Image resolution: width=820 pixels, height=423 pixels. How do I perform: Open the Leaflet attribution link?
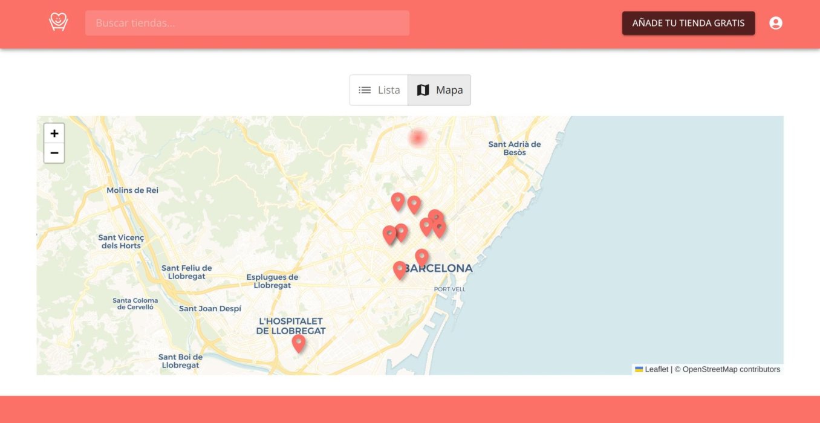652,369
